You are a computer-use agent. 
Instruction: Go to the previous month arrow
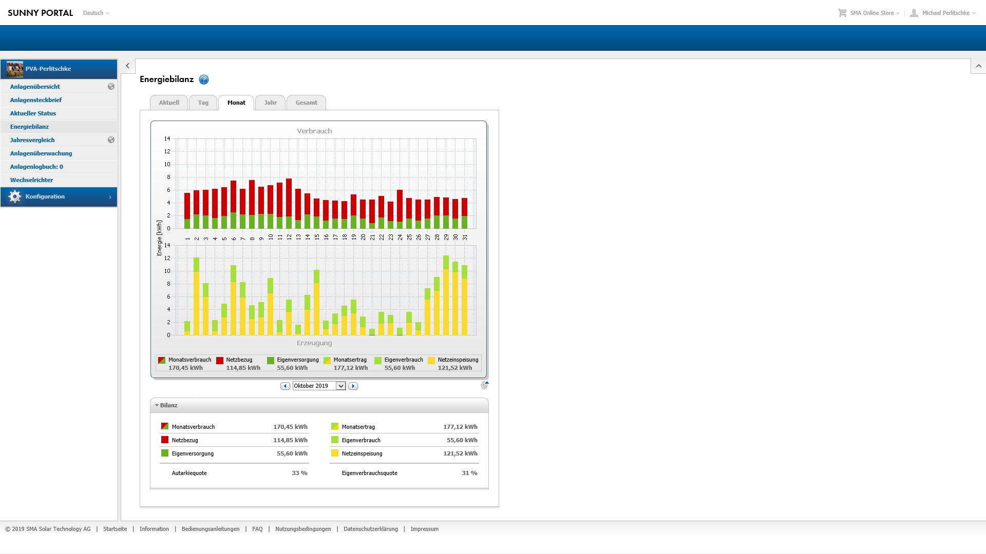pos(285,386)
